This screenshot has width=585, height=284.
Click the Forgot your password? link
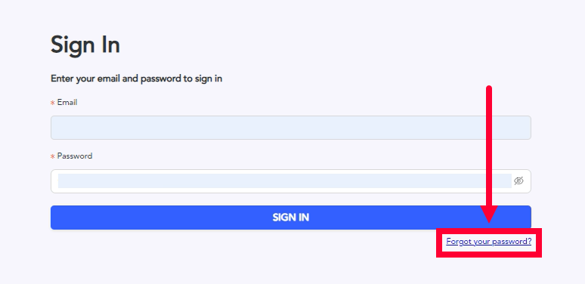pos(489,242)
